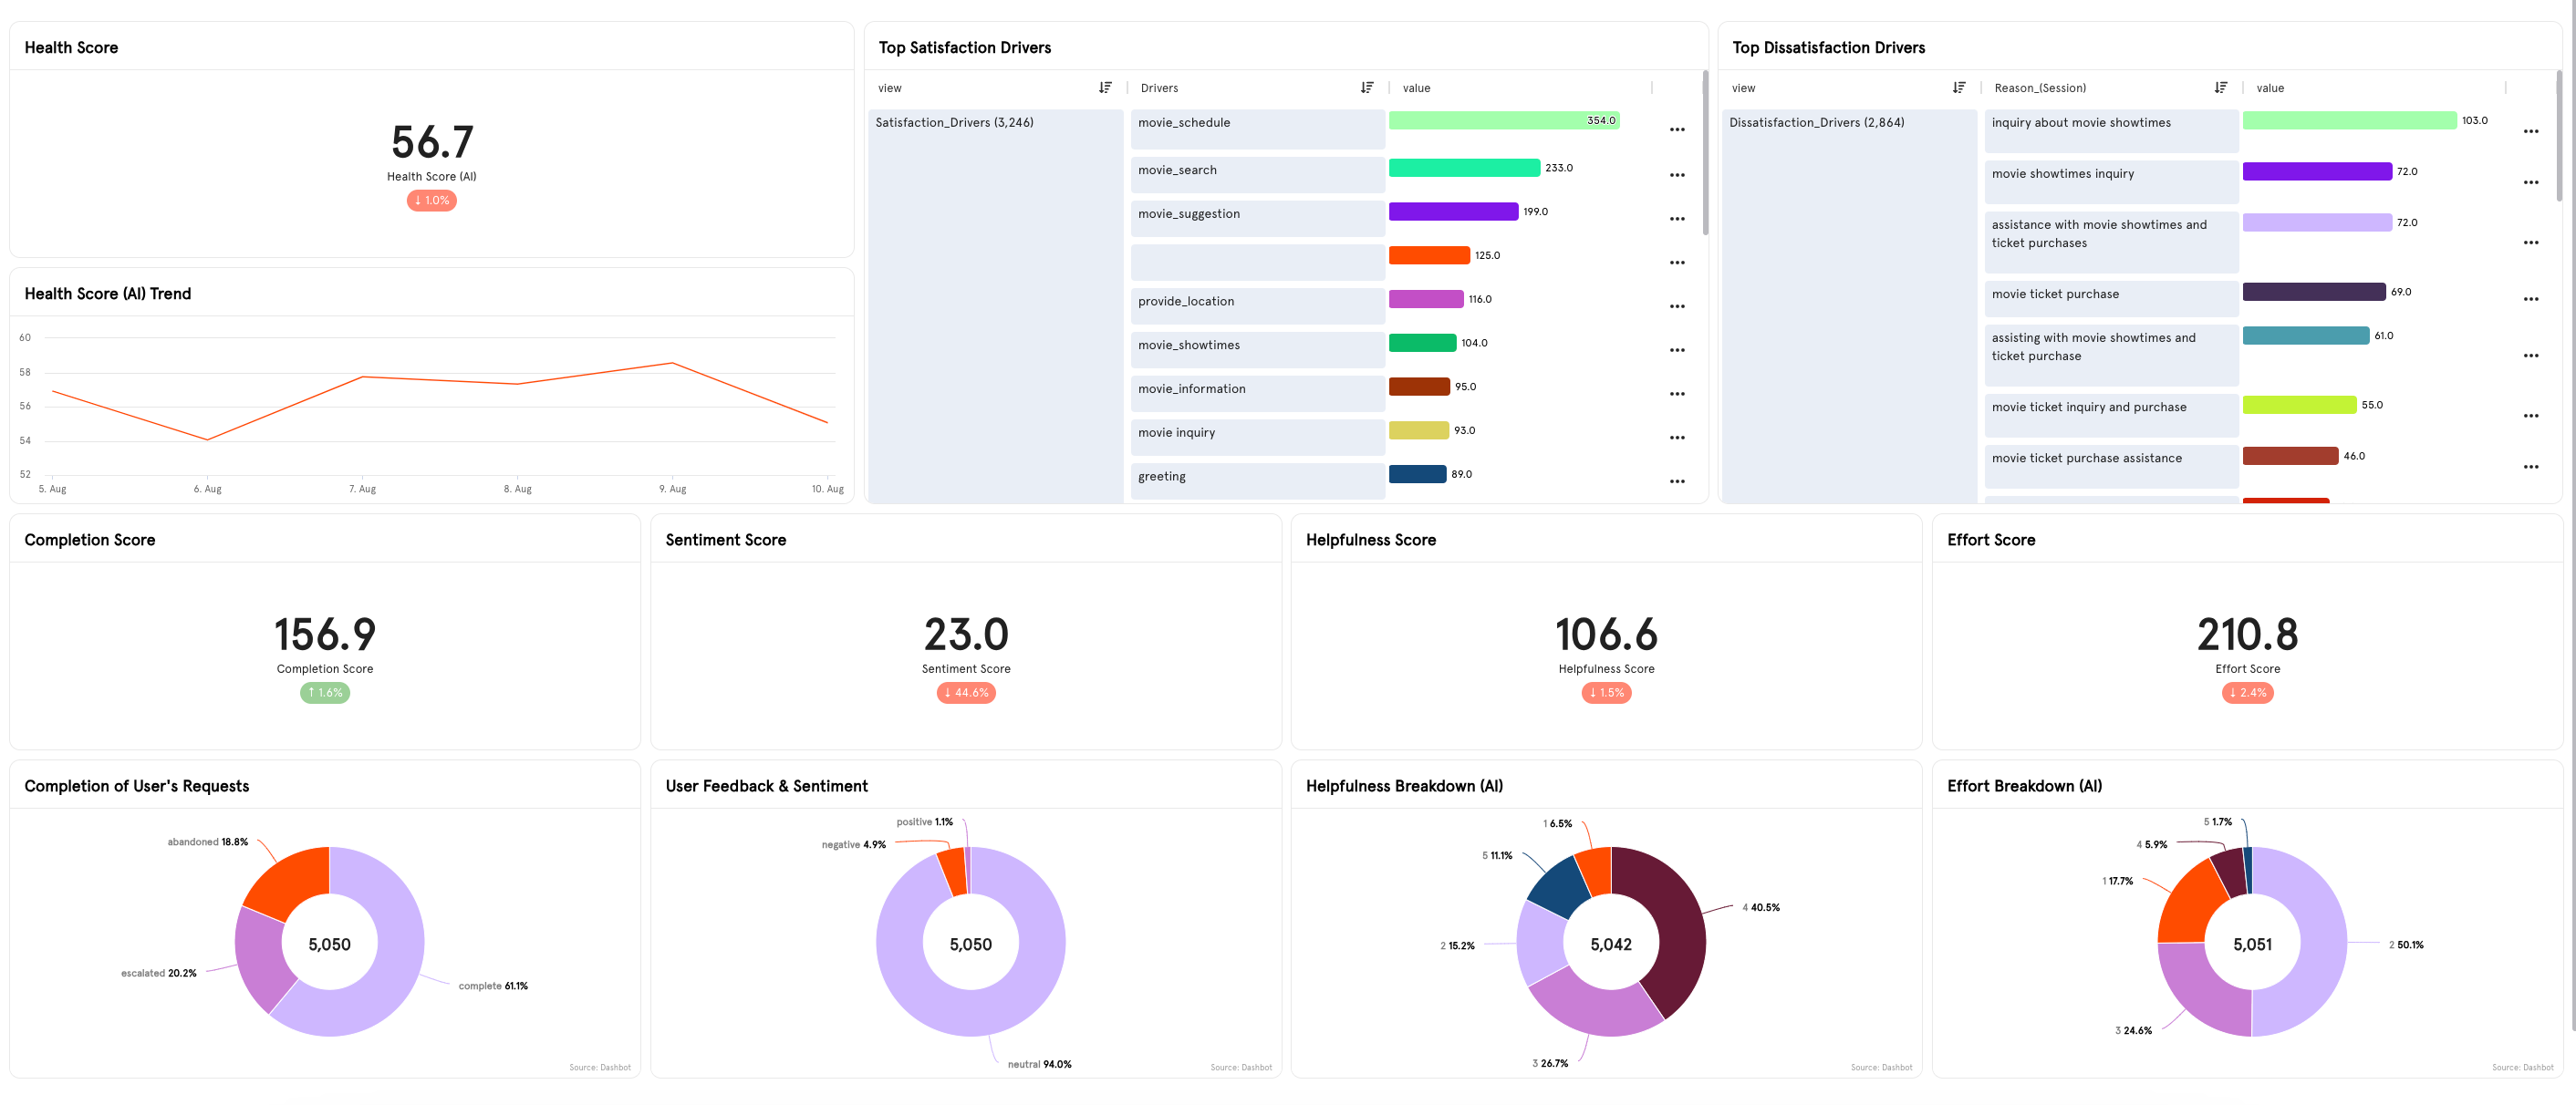Click the value column header in Dissatisfaction Drivers
The width and height of the screenshot is (2576, 1105).
[x=2270, y=88]
